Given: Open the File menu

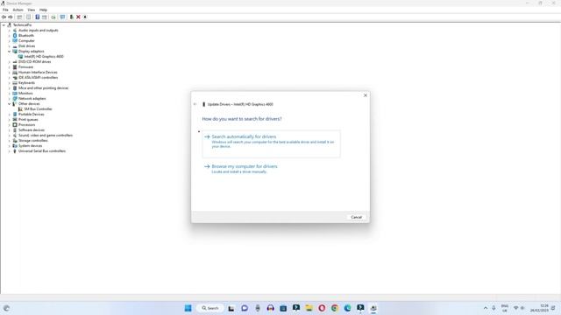Looking at the screenshot, I should point(5,10).
